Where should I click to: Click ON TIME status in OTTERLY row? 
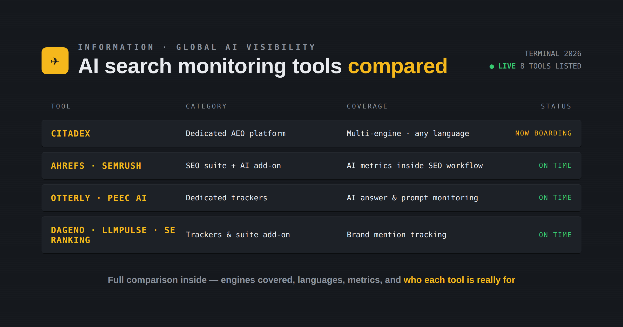click(555, 197)
